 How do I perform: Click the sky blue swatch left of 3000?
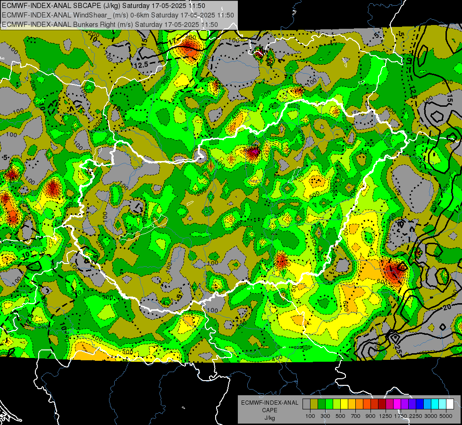(x=427, y=404)
